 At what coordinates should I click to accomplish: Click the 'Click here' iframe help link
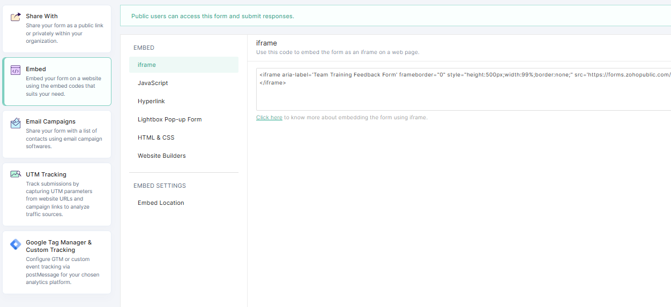click(x=269, y=117)
